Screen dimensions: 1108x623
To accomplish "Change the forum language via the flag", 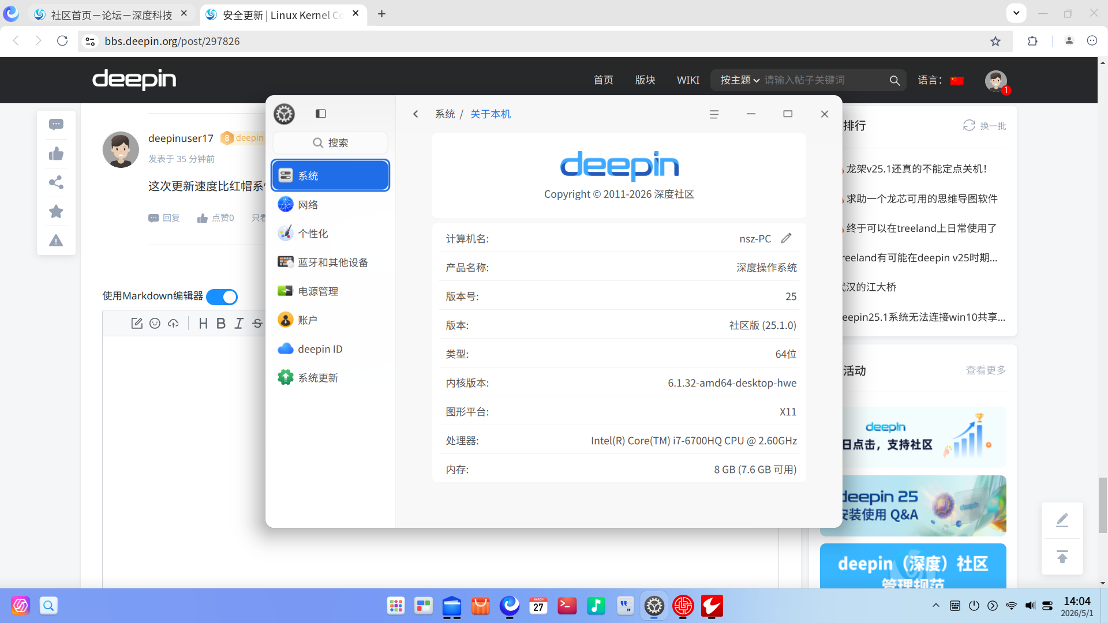I will click(957, 81).
